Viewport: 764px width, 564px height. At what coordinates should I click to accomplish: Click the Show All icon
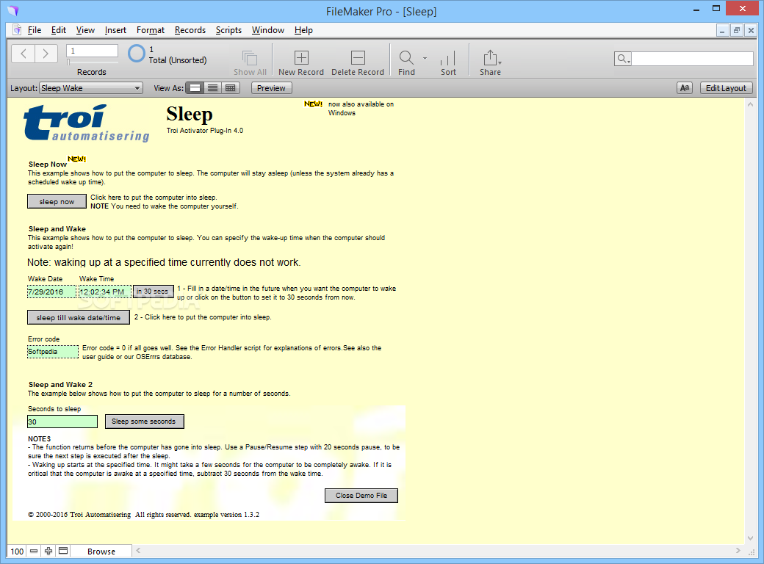click(250, 58)
